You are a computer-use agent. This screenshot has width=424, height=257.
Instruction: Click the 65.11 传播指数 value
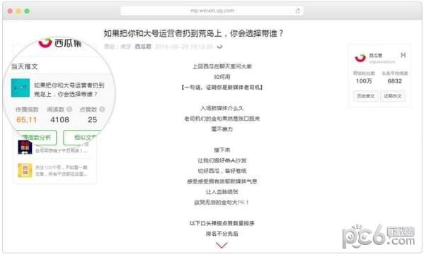[x=26, y=120]
